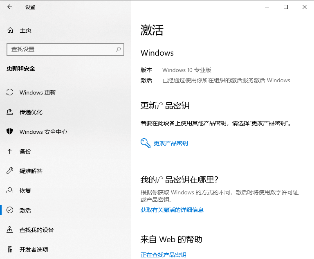Click the 版本 label
The width and height of the screenshot is (314, 259).
(x=146, y=70)
